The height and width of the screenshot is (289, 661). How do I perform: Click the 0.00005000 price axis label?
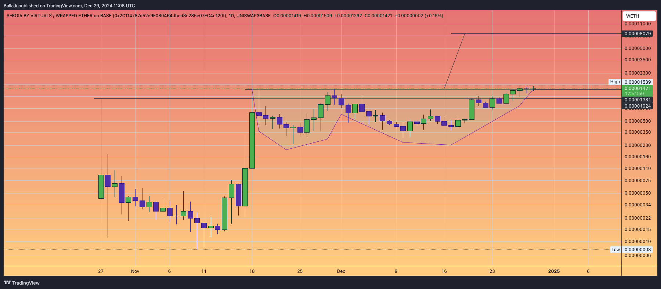638,48
